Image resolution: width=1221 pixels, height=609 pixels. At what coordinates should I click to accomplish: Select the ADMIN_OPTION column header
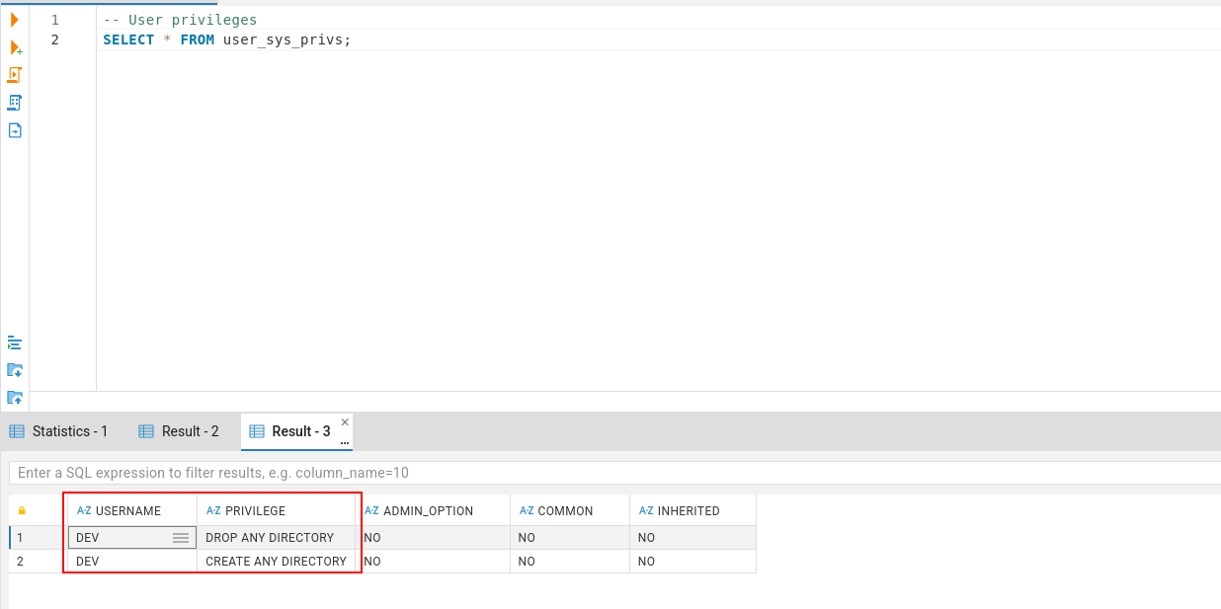(433, 510)
